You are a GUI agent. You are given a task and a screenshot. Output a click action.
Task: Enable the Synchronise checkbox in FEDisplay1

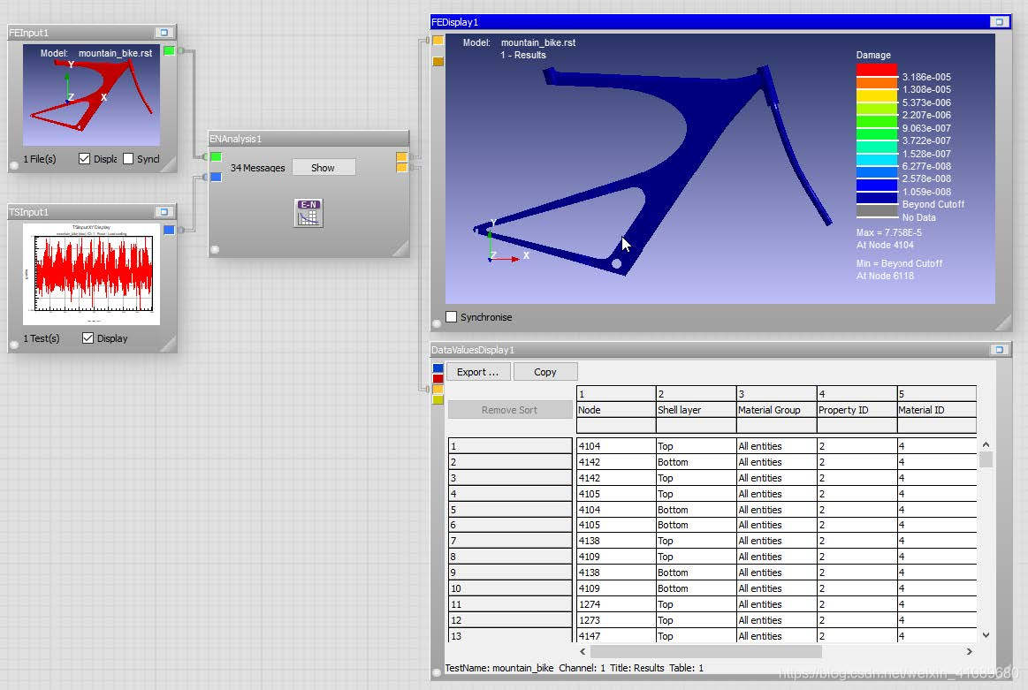[452, 316]
